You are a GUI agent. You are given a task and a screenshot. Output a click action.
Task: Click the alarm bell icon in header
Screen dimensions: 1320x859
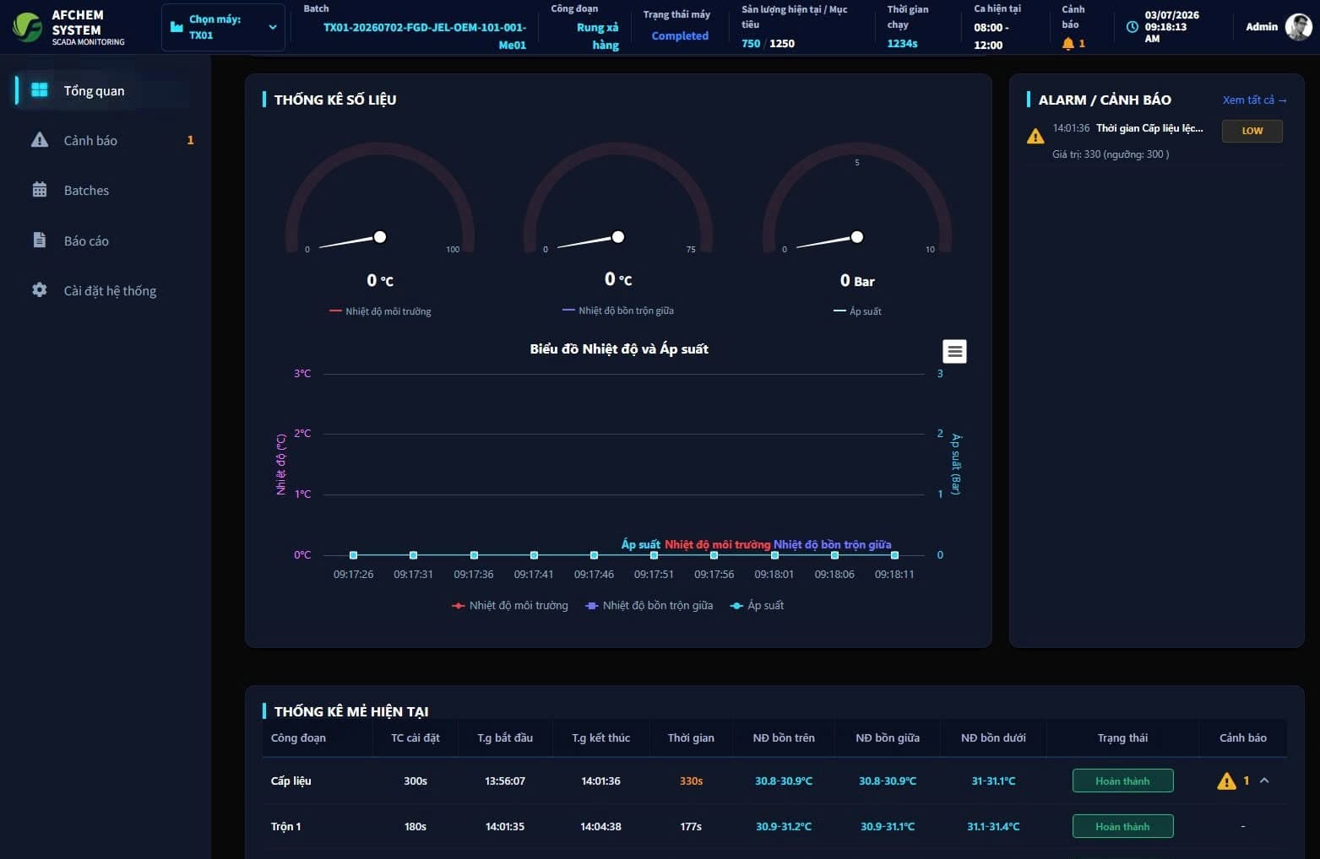tap(1068, 43)
